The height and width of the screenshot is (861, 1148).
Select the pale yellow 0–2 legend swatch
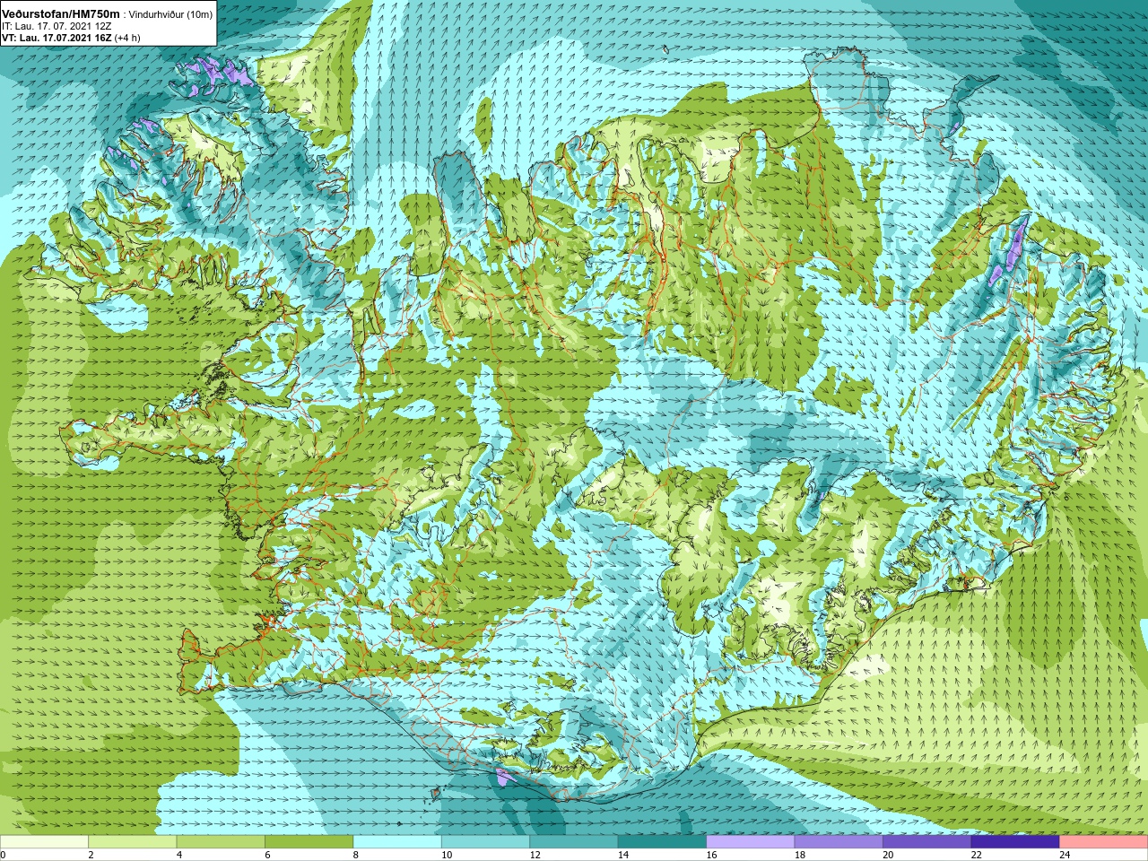coord(44,841)
